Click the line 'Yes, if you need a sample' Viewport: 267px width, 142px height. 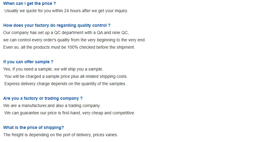53,69
